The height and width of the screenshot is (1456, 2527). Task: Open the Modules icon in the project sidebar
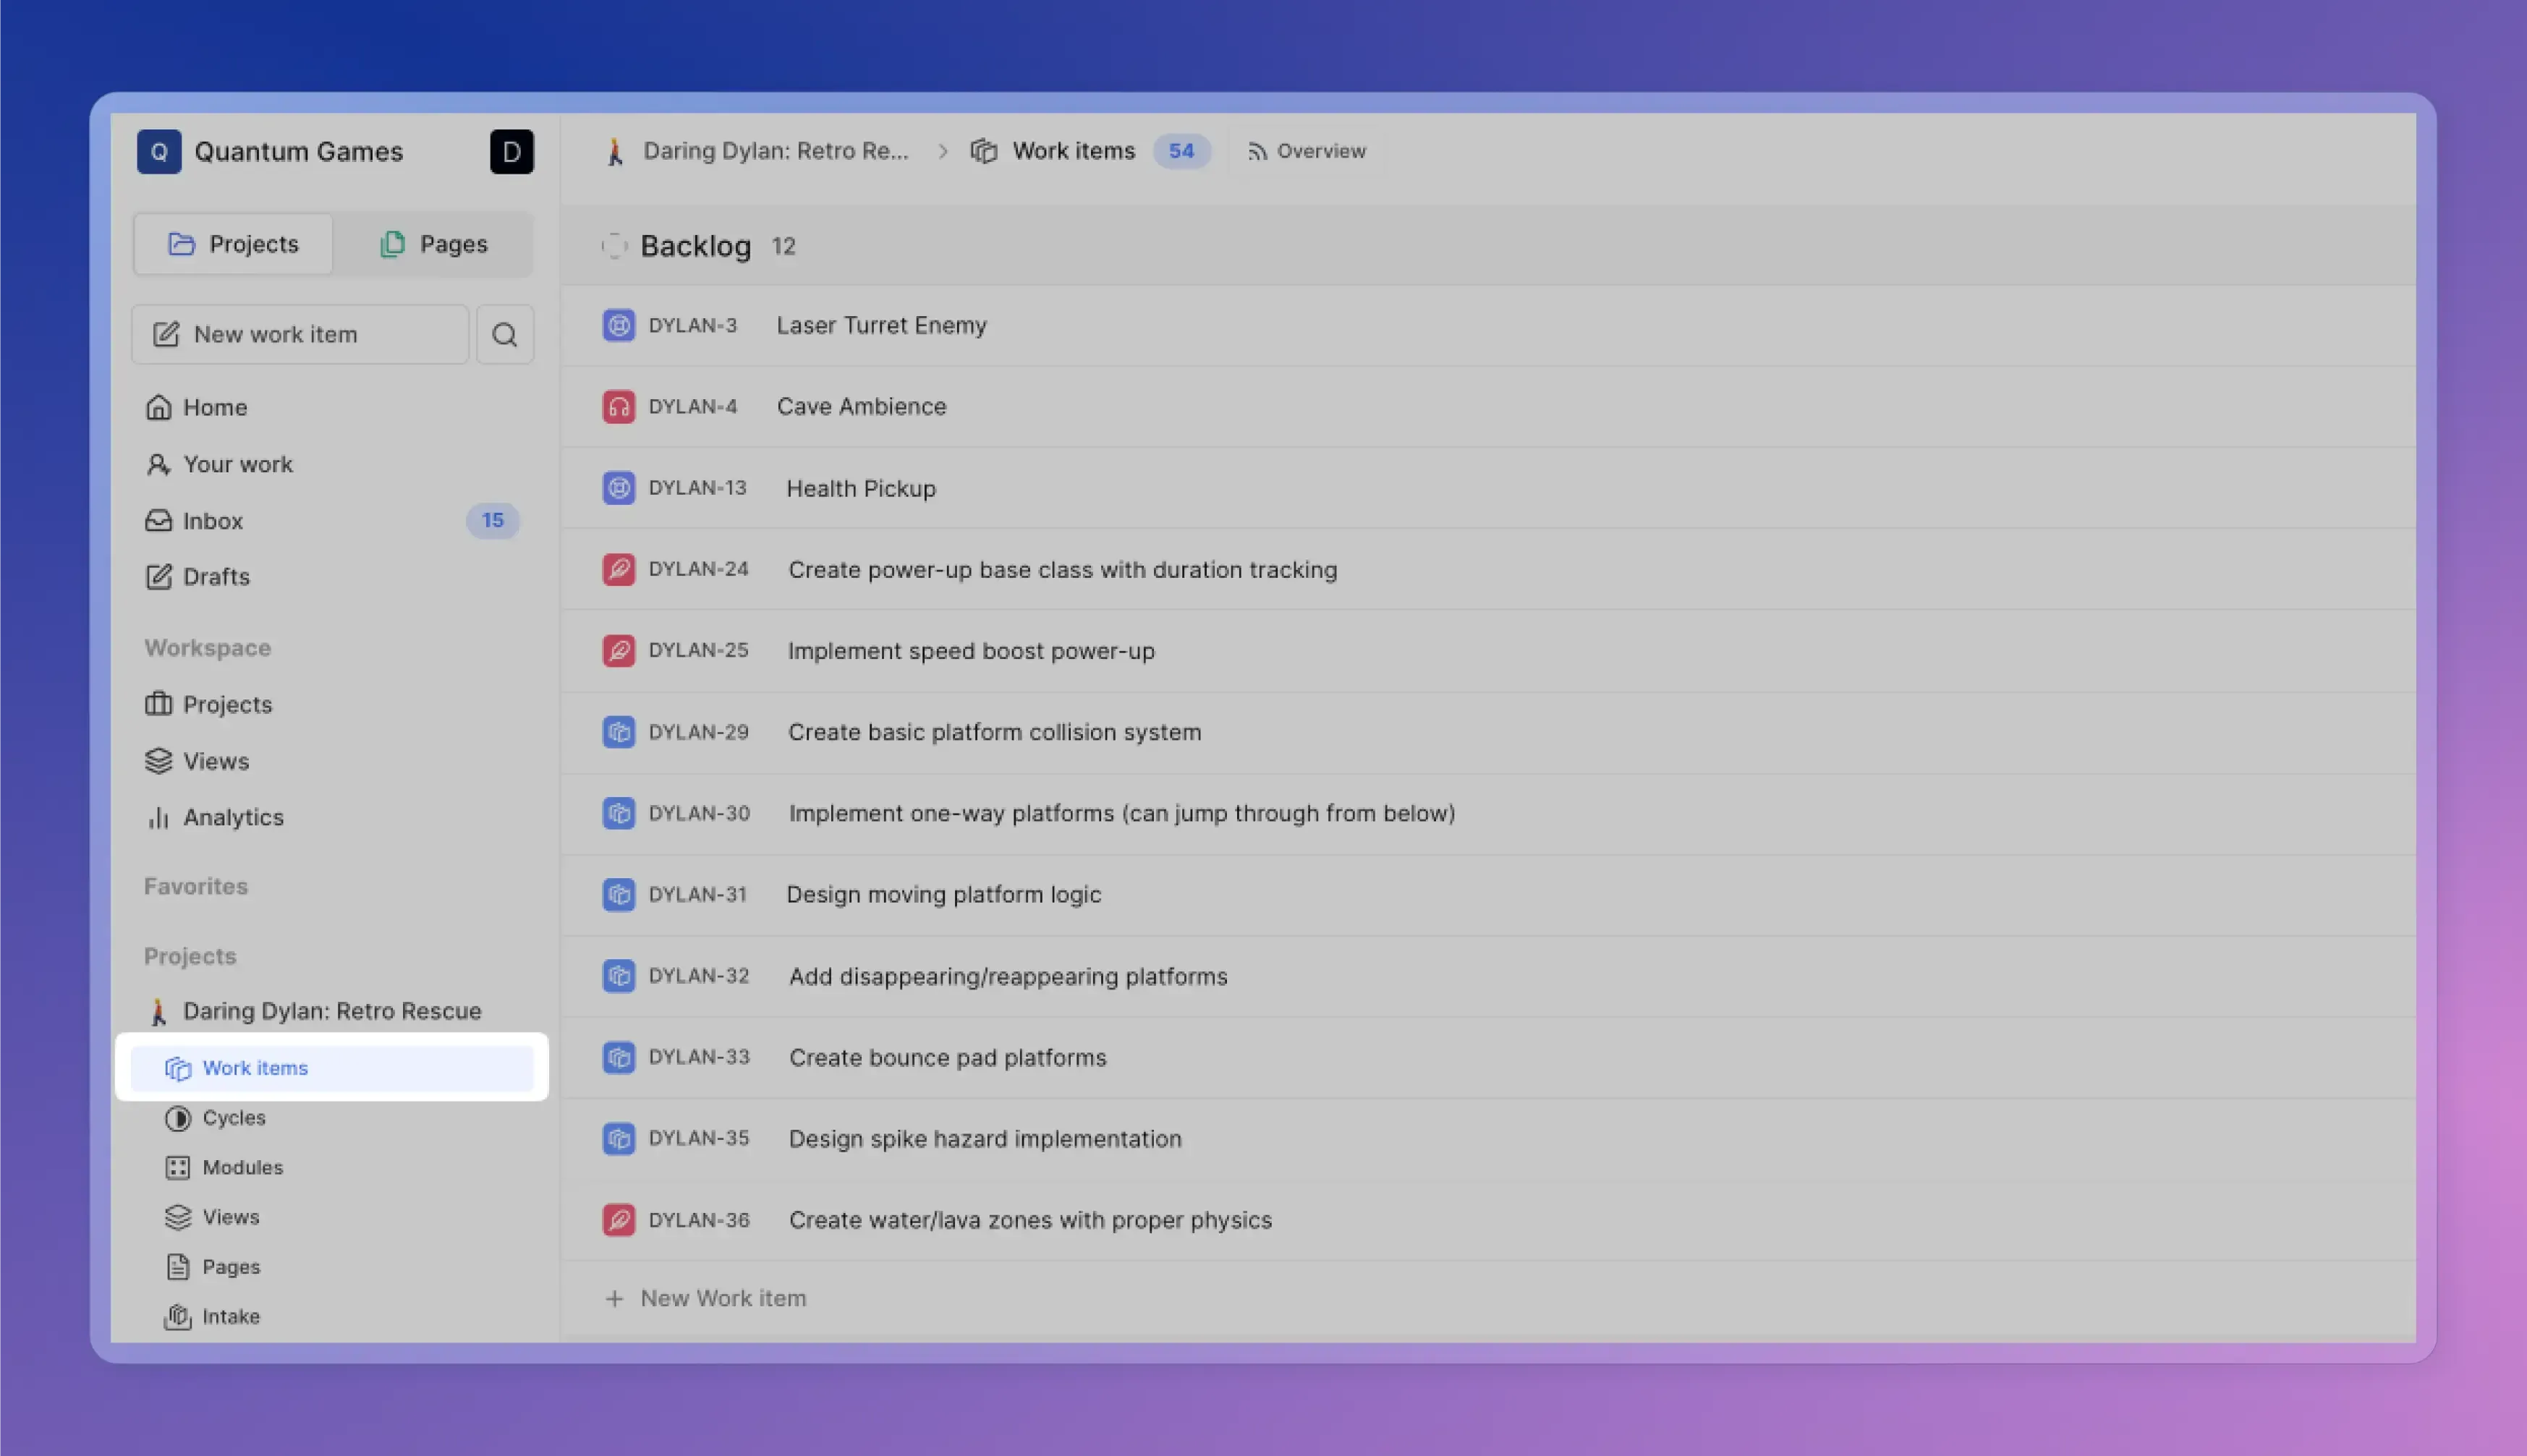point(178,1167)
